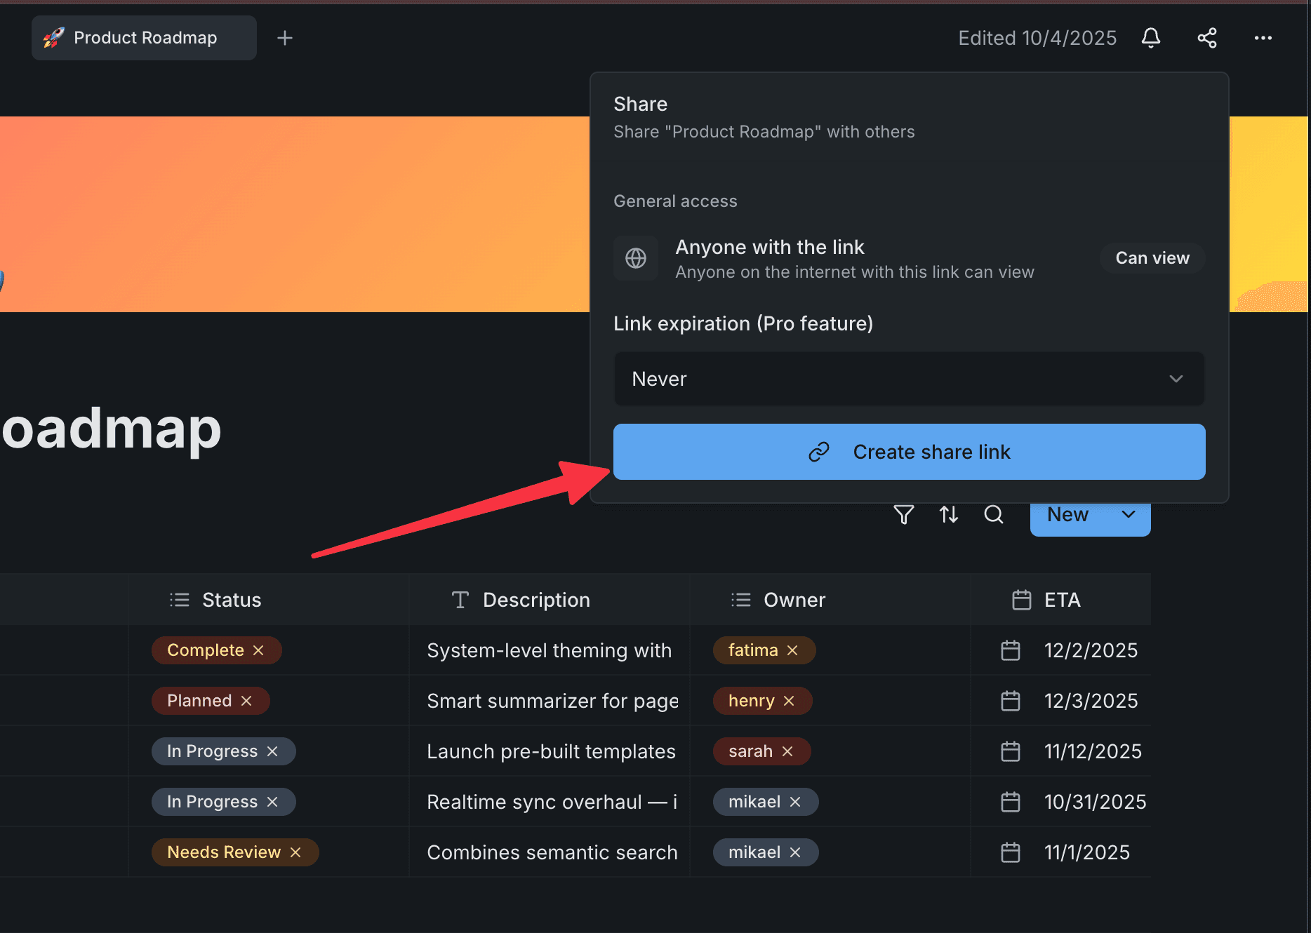This screenshot has width=1311, height=933.
Task: Click the Create share link button
Action: (909, 452)
